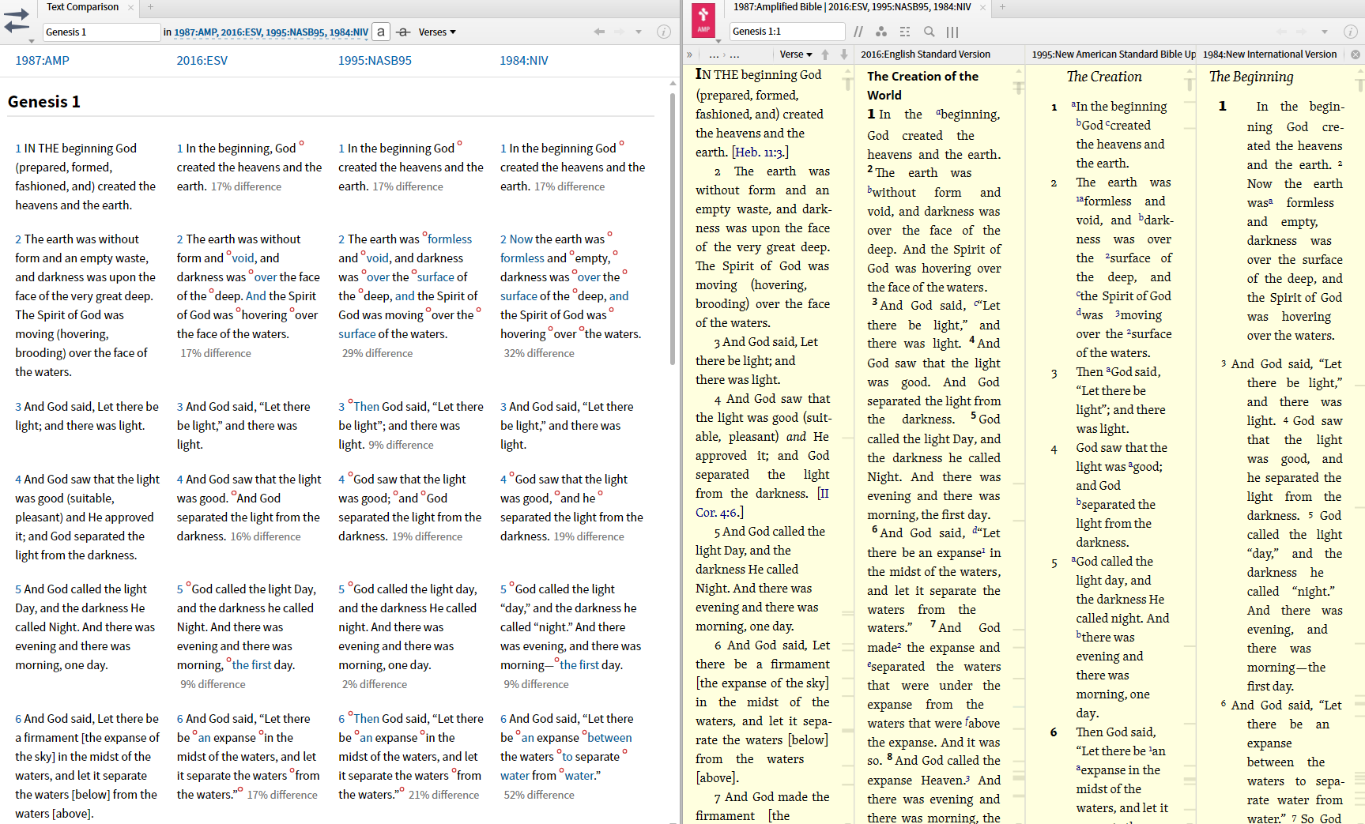
Task: Click 'The Creation' heading in NASB95 column
Action: click(x=1104, y=77)
